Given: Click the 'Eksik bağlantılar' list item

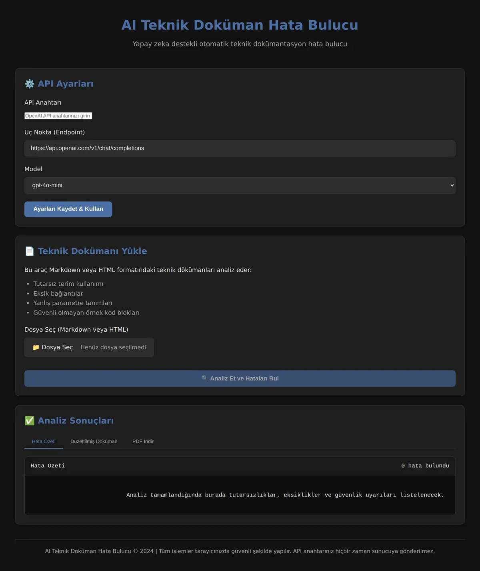Looking at the screenshot, I should click(x=58, y=293).
